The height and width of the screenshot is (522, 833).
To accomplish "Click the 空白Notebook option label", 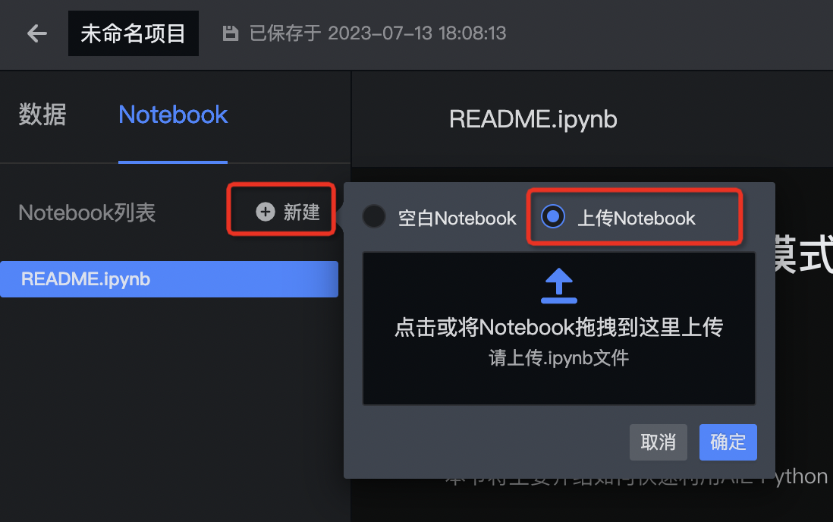I will pos(457,218).
